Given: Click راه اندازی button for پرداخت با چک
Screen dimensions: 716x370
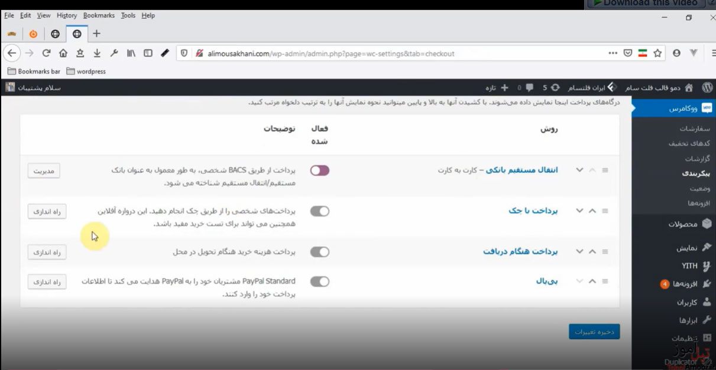Looking at the screenshot, I should coord(47,211).
